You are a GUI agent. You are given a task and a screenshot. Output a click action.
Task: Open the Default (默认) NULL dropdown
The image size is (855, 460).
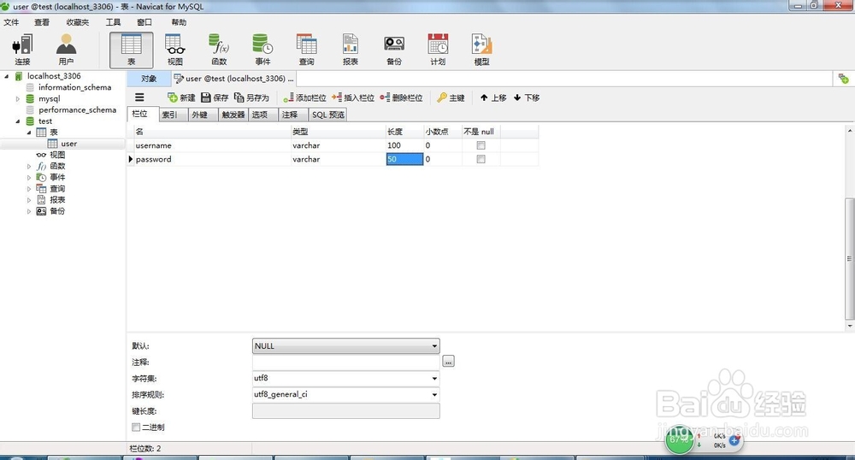tap(434, 346)
